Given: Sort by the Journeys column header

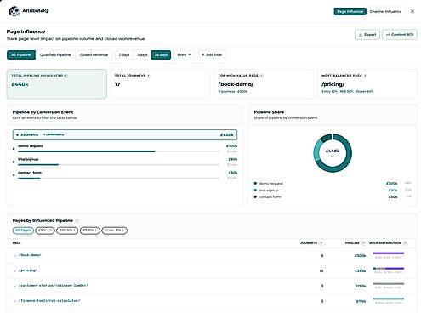Looking at the screenshot, I should click(309, 243).
